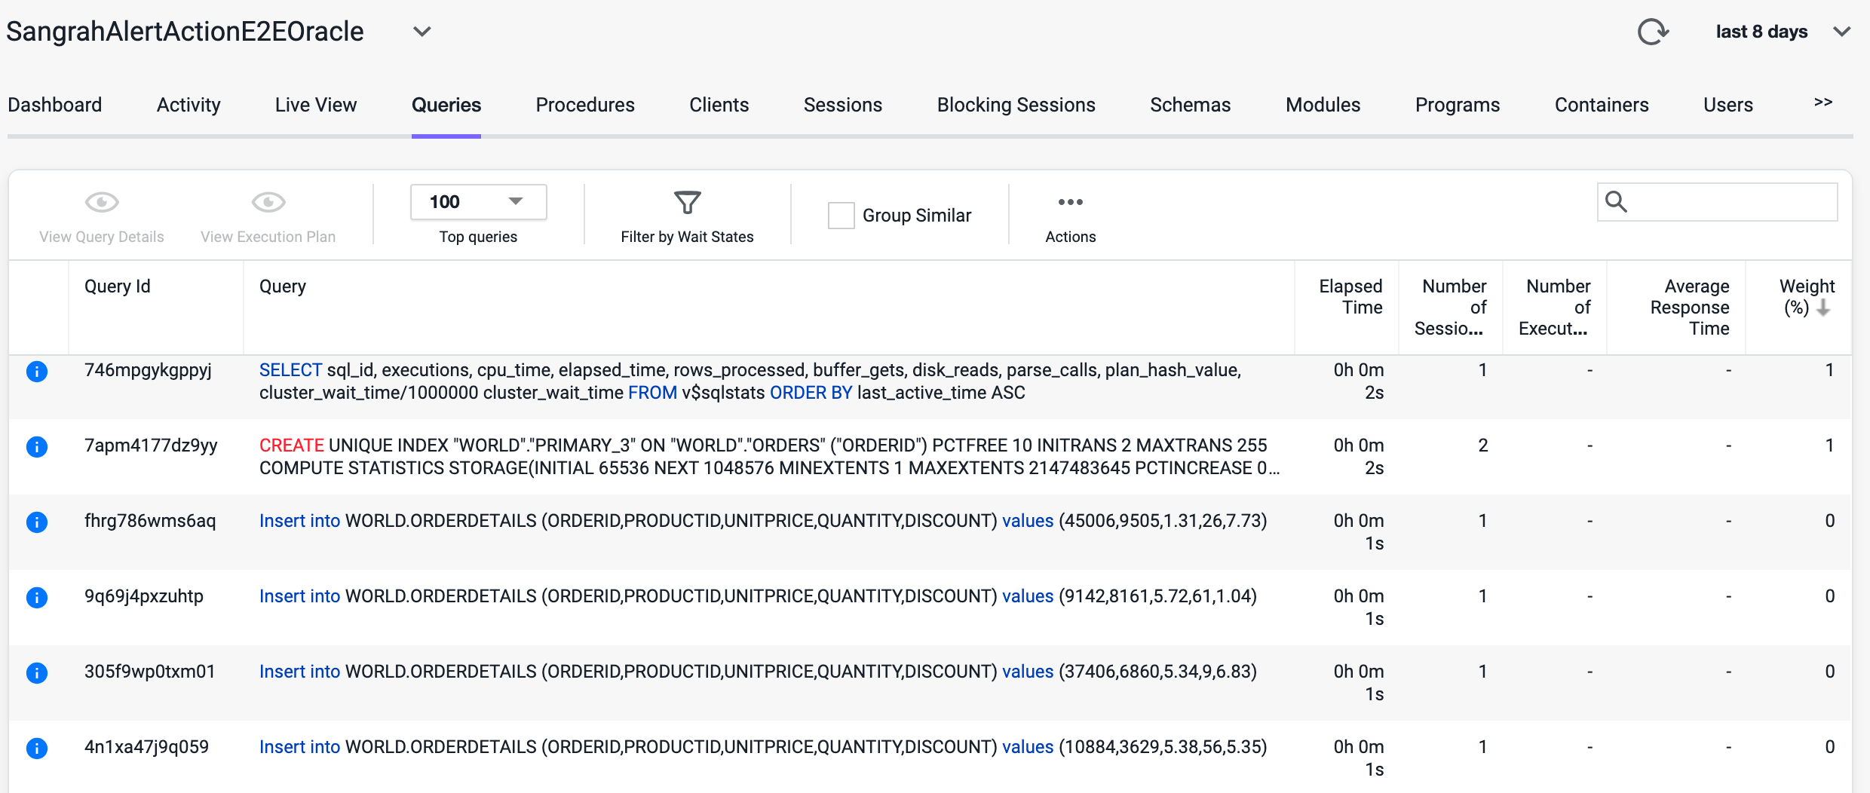Click info icon for query 4n1xa47j9q059

pos(37,749)
